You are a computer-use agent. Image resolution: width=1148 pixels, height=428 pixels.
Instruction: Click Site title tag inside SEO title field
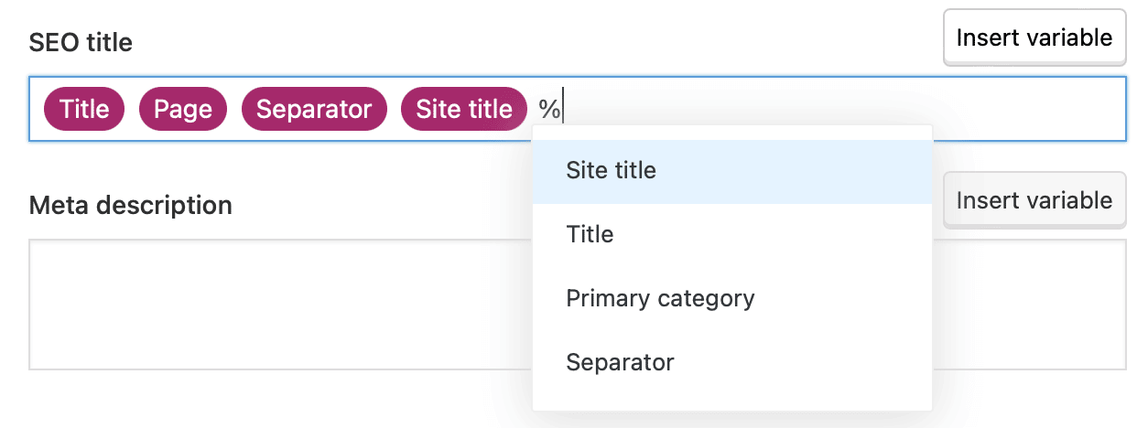click(x=464, y=110)
